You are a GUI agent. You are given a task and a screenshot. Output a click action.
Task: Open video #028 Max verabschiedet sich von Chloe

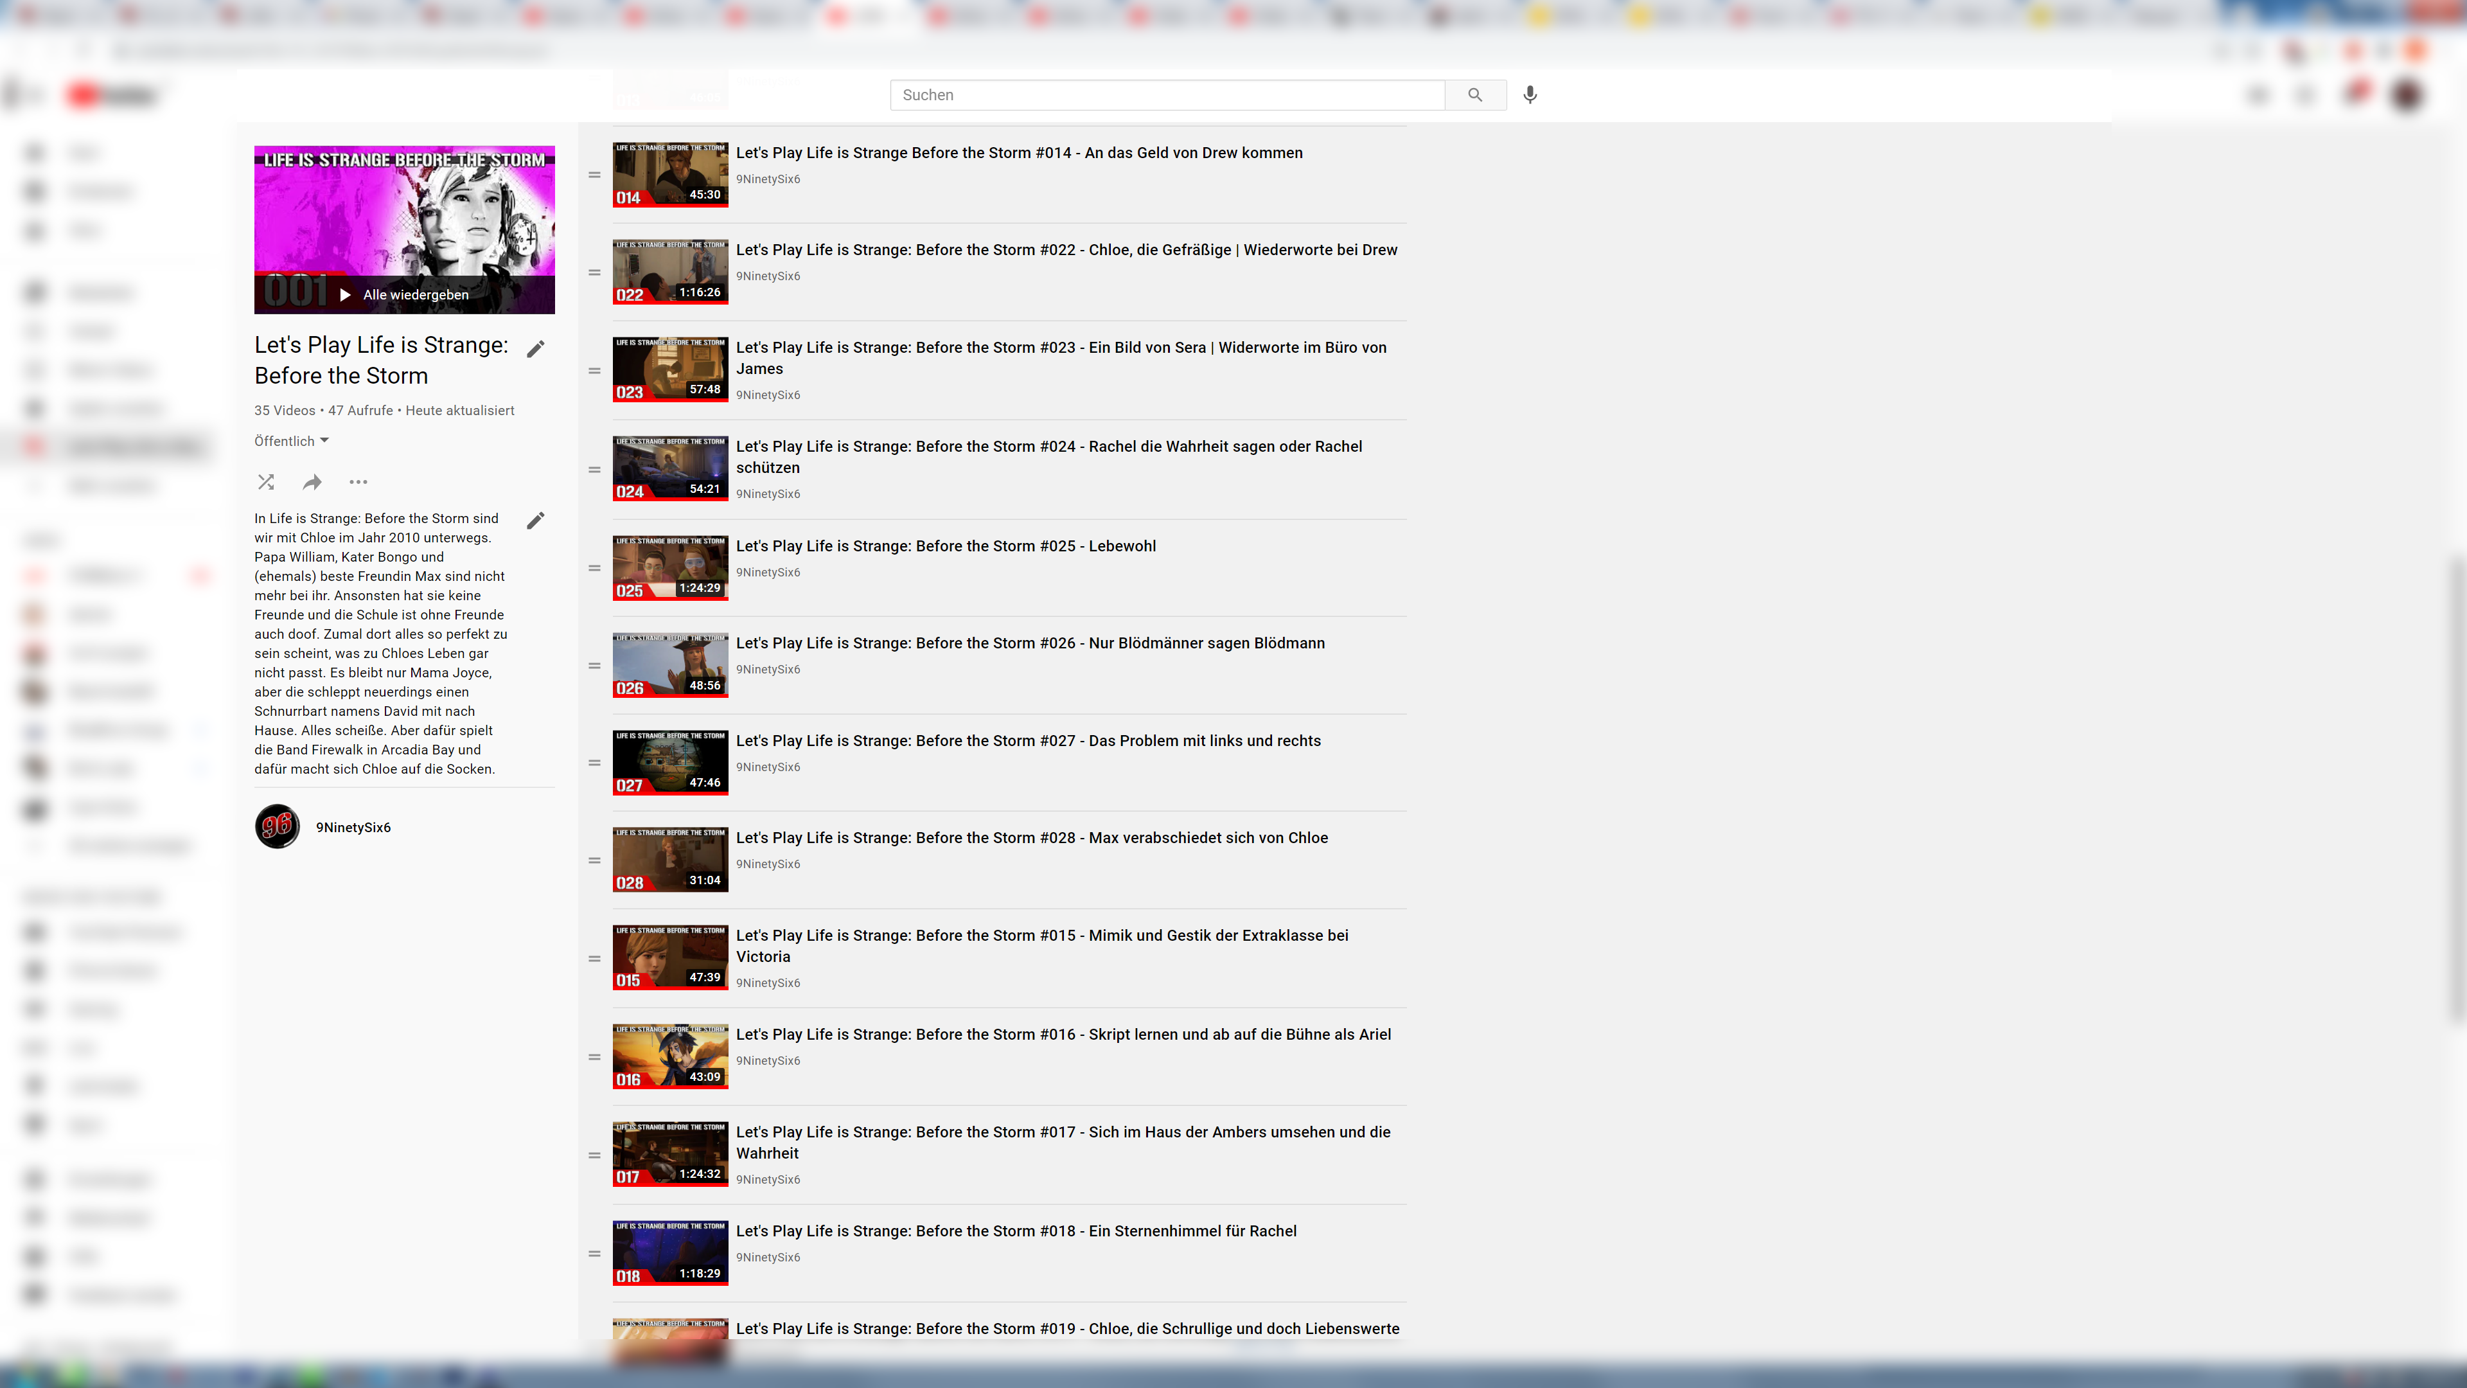coord(1032,838)
